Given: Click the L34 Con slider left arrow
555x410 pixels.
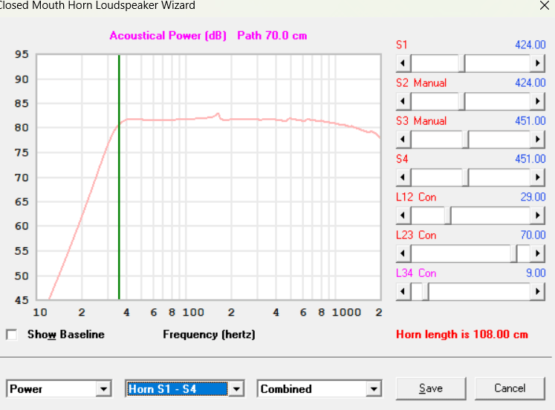Looking at the screenshot, I should point(403,291).
